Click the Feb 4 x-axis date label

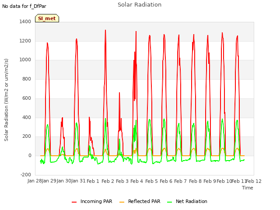pos(136,181)
